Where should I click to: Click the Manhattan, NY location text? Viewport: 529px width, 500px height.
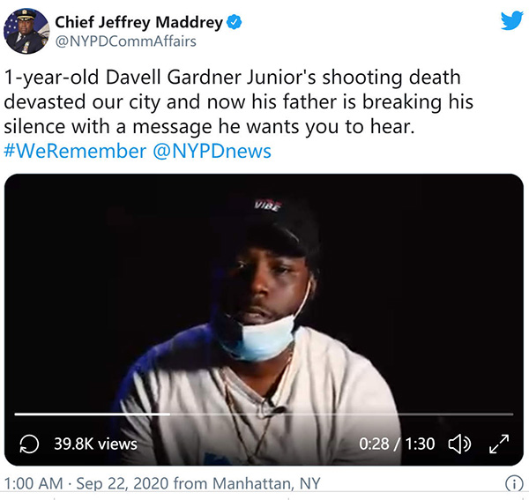pos(266,483)
